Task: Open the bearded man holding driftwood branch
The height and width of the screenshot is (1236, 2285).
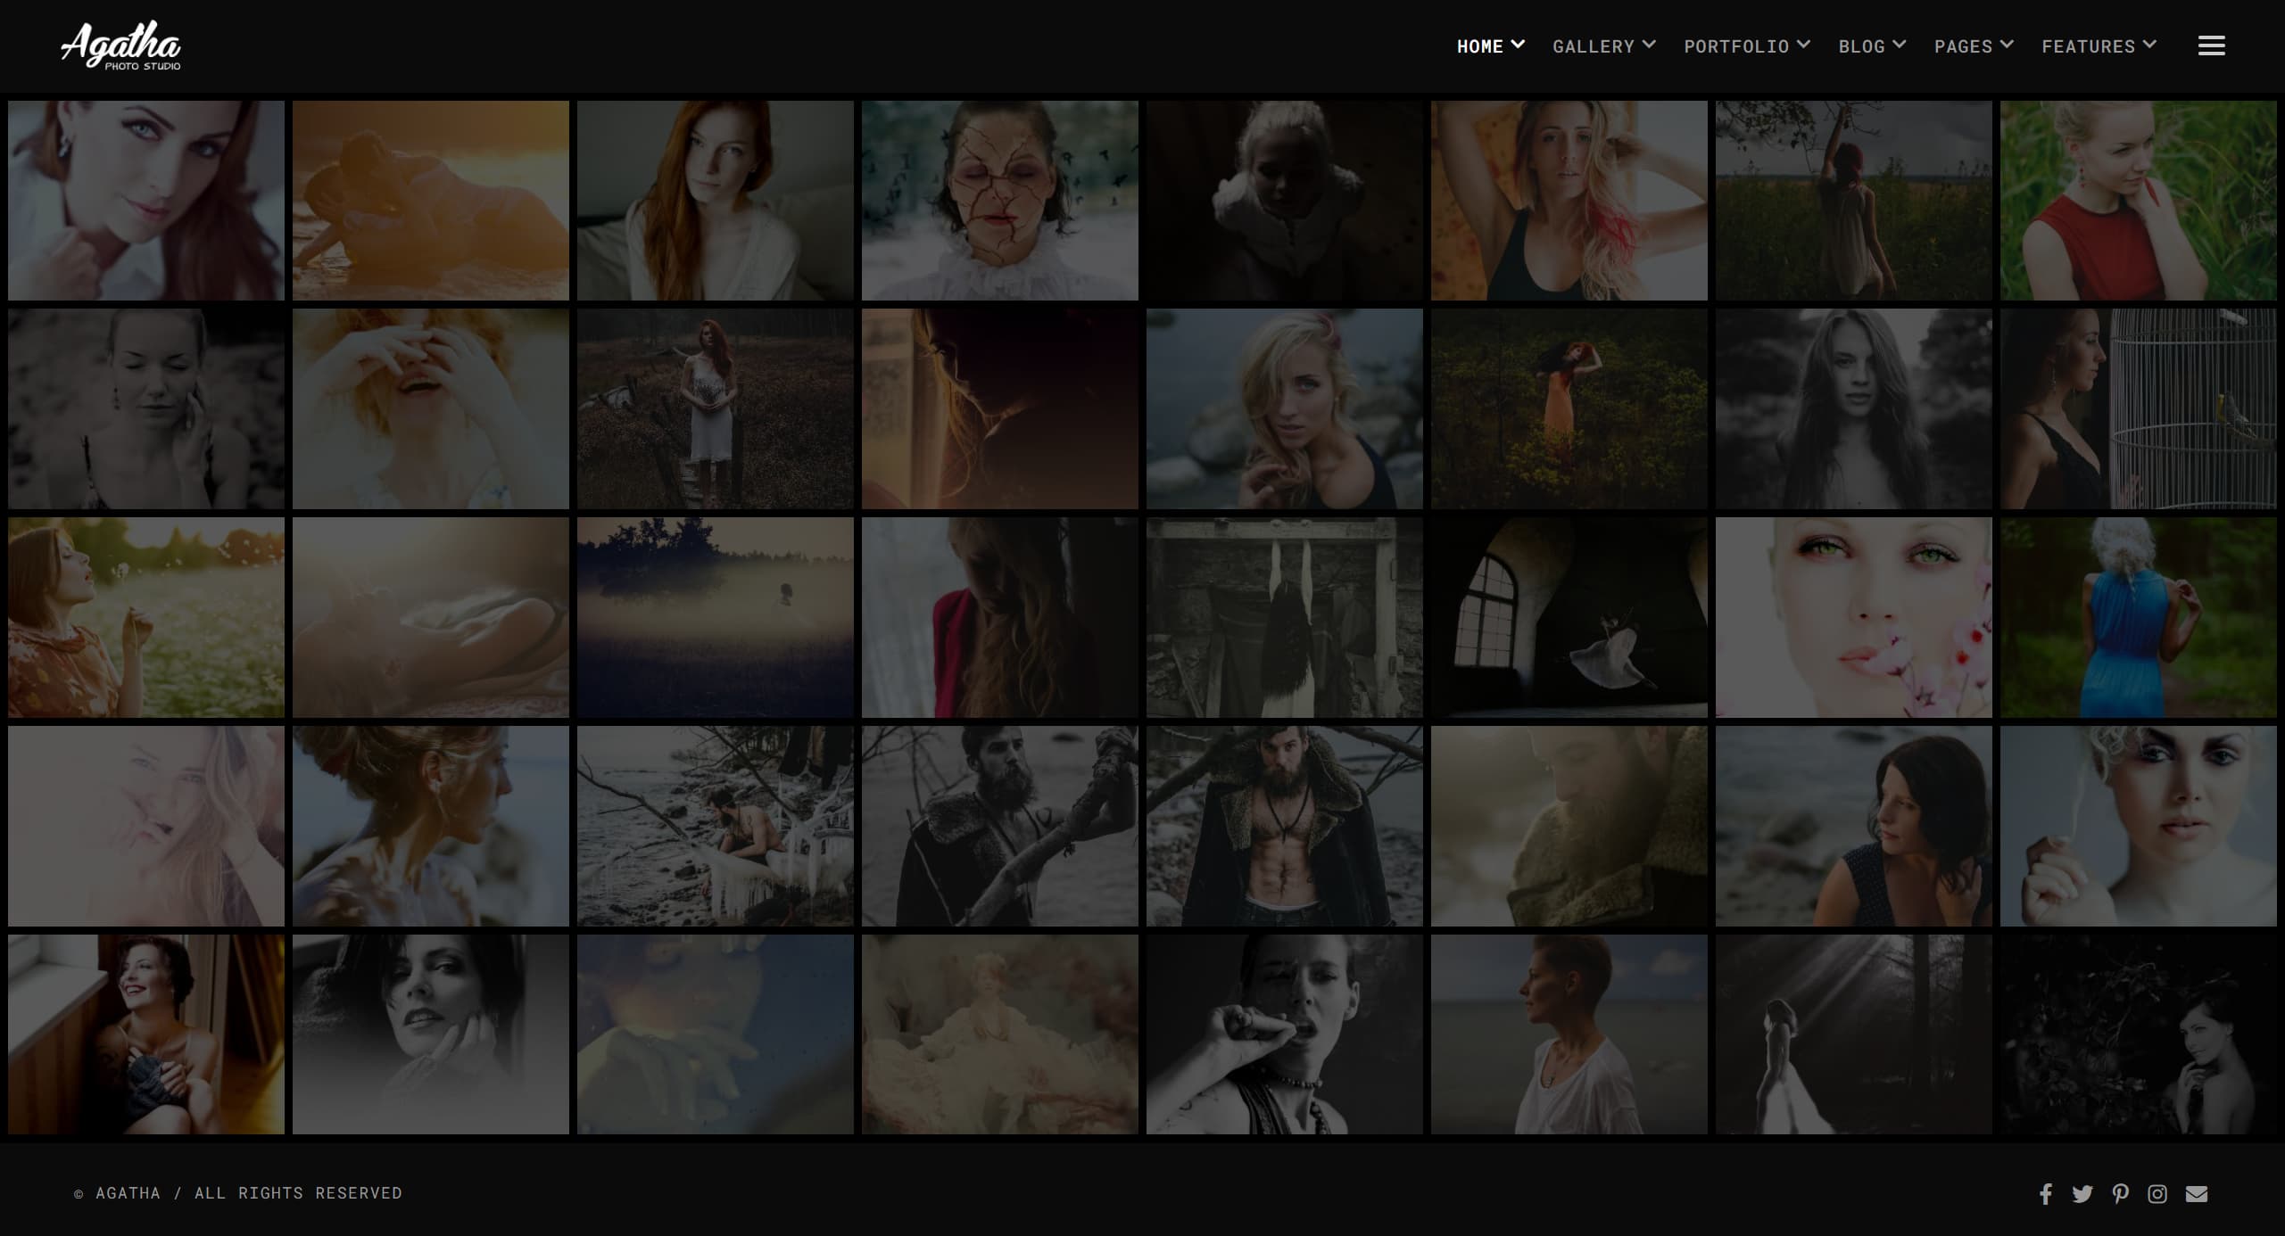Action: [1000, 827]
